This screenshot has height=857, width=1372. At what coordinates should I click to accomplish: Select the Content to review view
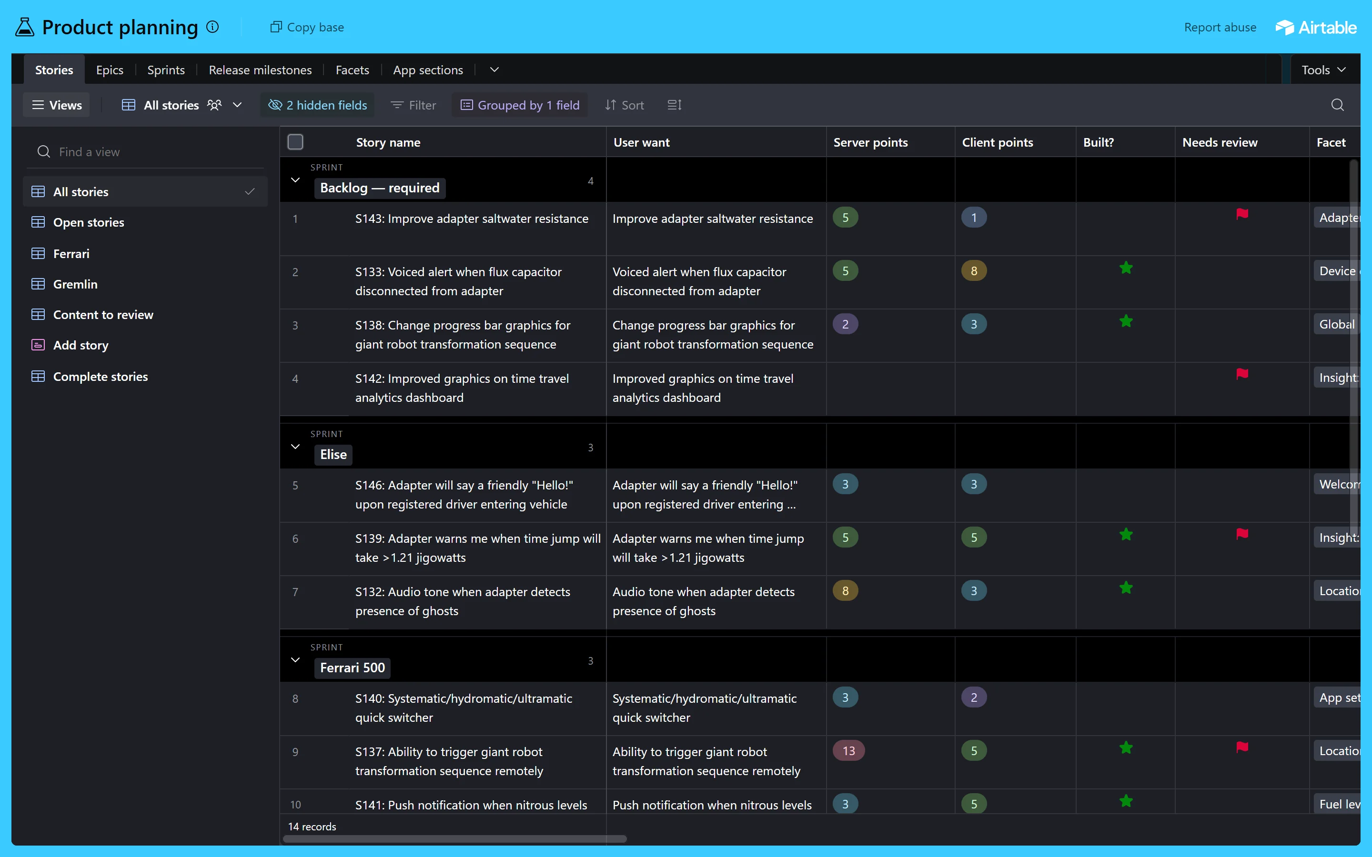click(145, 315)
